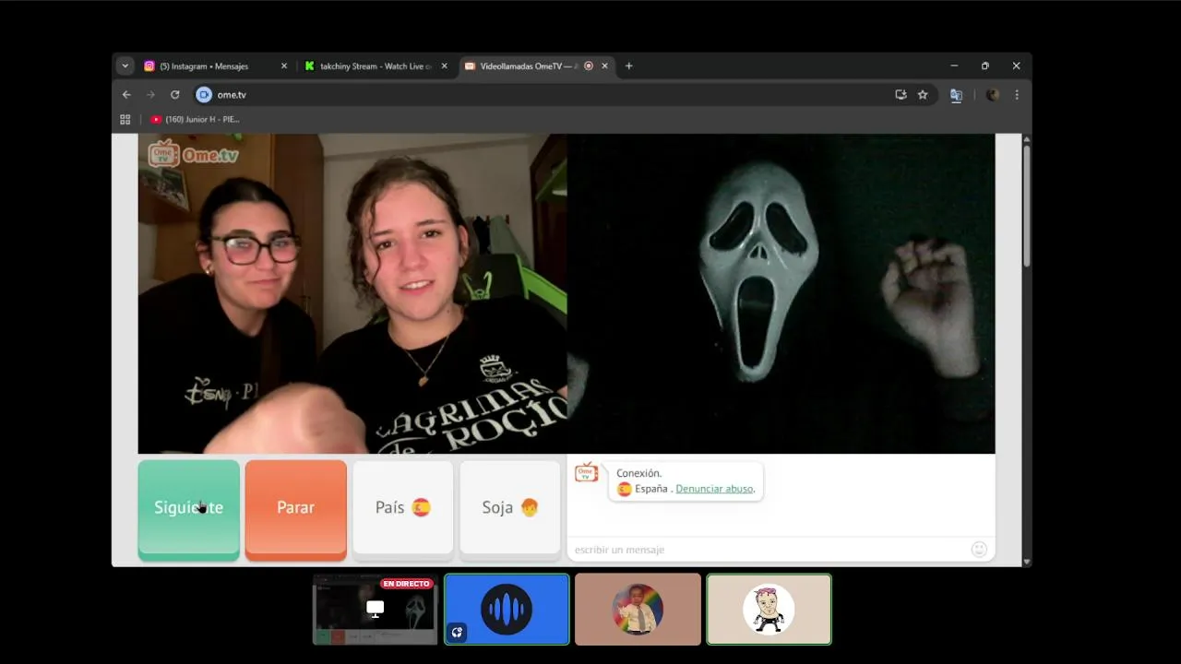Click the OmeTV logo in the video corner

[x=193, y=154]
